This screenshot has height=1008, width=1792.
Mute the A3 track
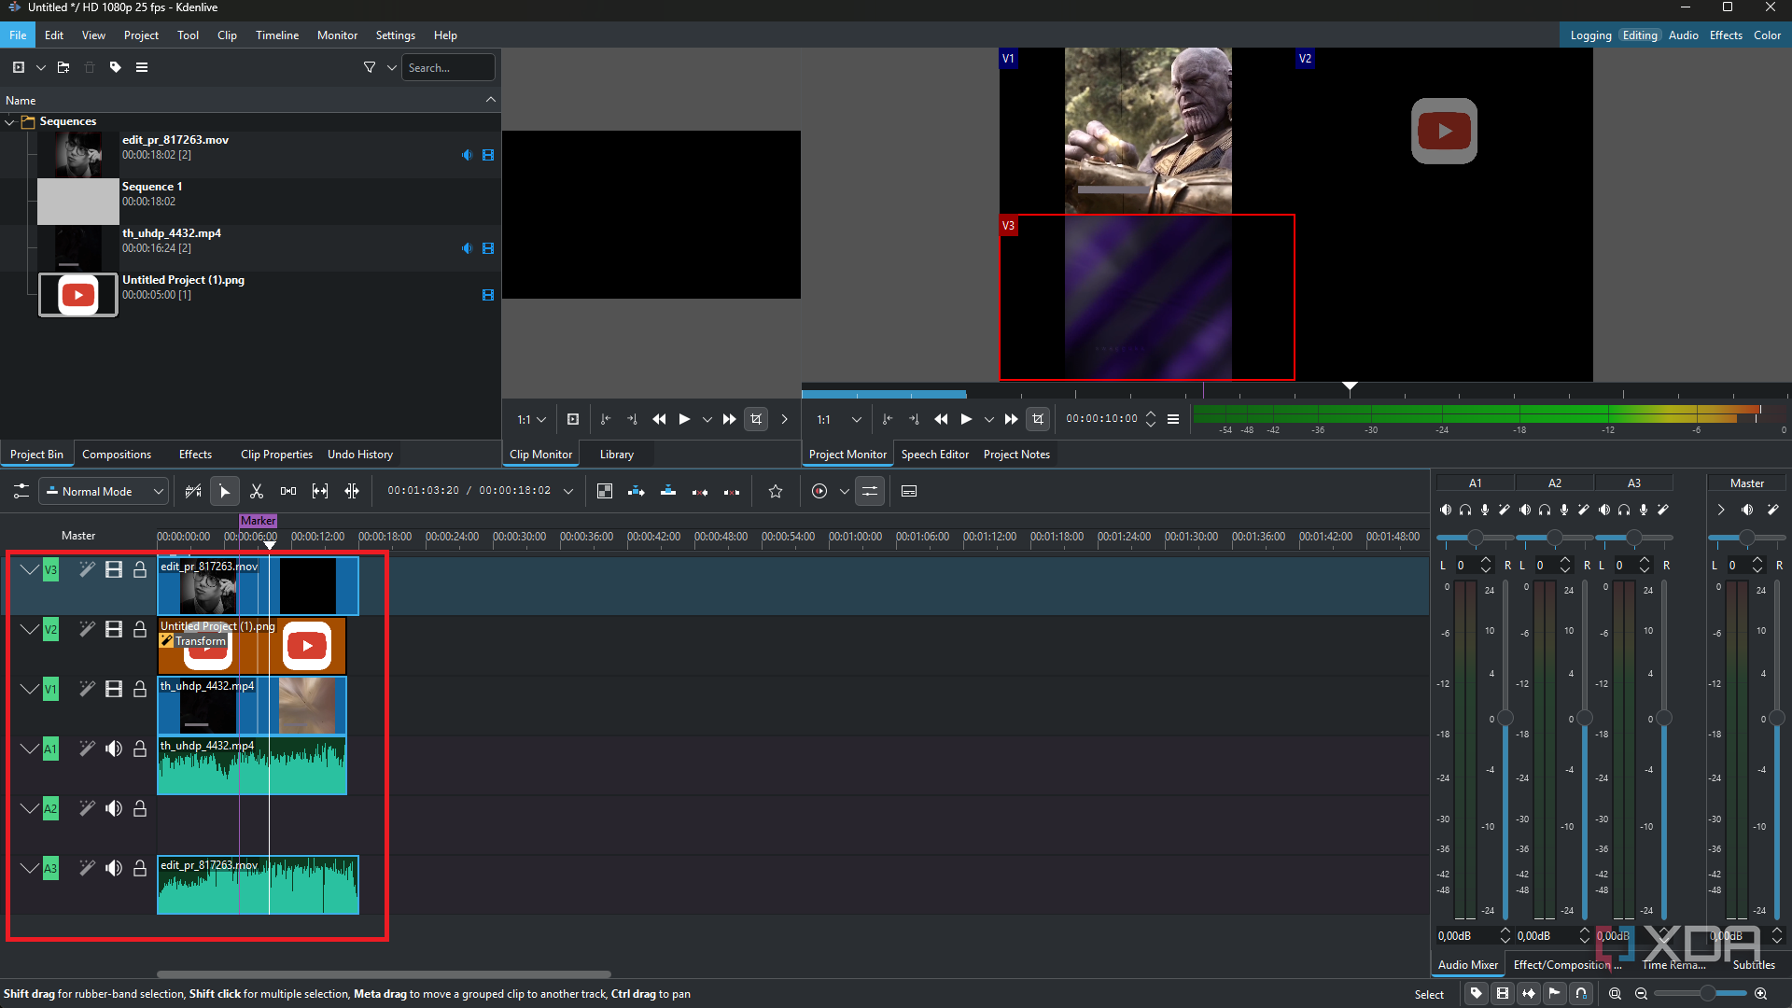pyautogui.click(x=114, y=868)
